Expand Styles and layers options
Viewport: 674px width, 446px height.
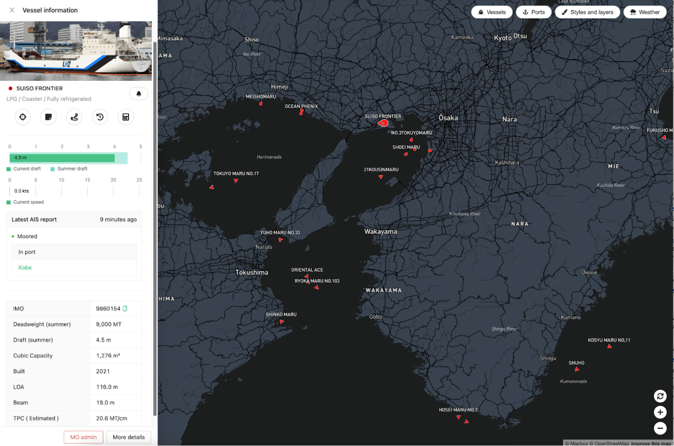pos(587,12)
